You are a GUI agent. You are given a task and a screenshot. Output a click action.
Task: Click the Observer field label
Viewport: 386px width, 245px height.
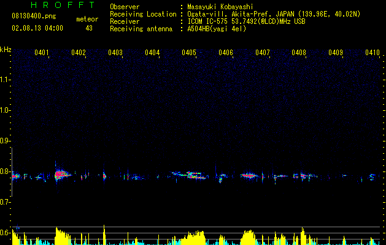click(x=125, y=7)
